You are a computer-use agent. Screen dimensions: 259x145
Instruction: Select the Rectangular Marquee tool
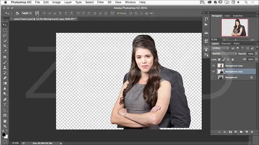5,30
